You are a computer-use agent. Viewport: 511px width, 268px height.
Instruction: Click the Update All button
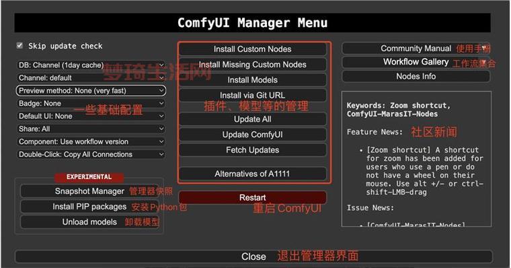point(253,119)
